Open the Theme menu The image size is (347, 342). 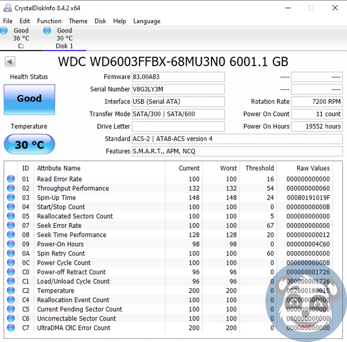click(78, 21)
